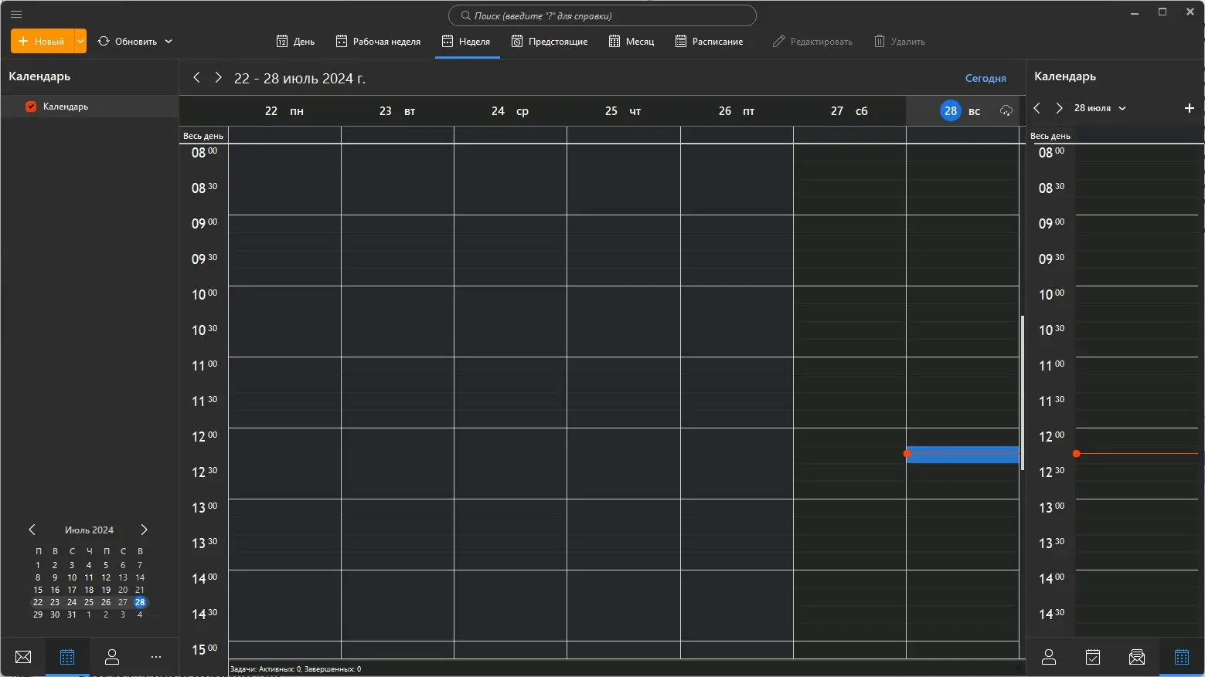
Task: Add new event with plus icon in right panel
Action: coord(1190,108)
